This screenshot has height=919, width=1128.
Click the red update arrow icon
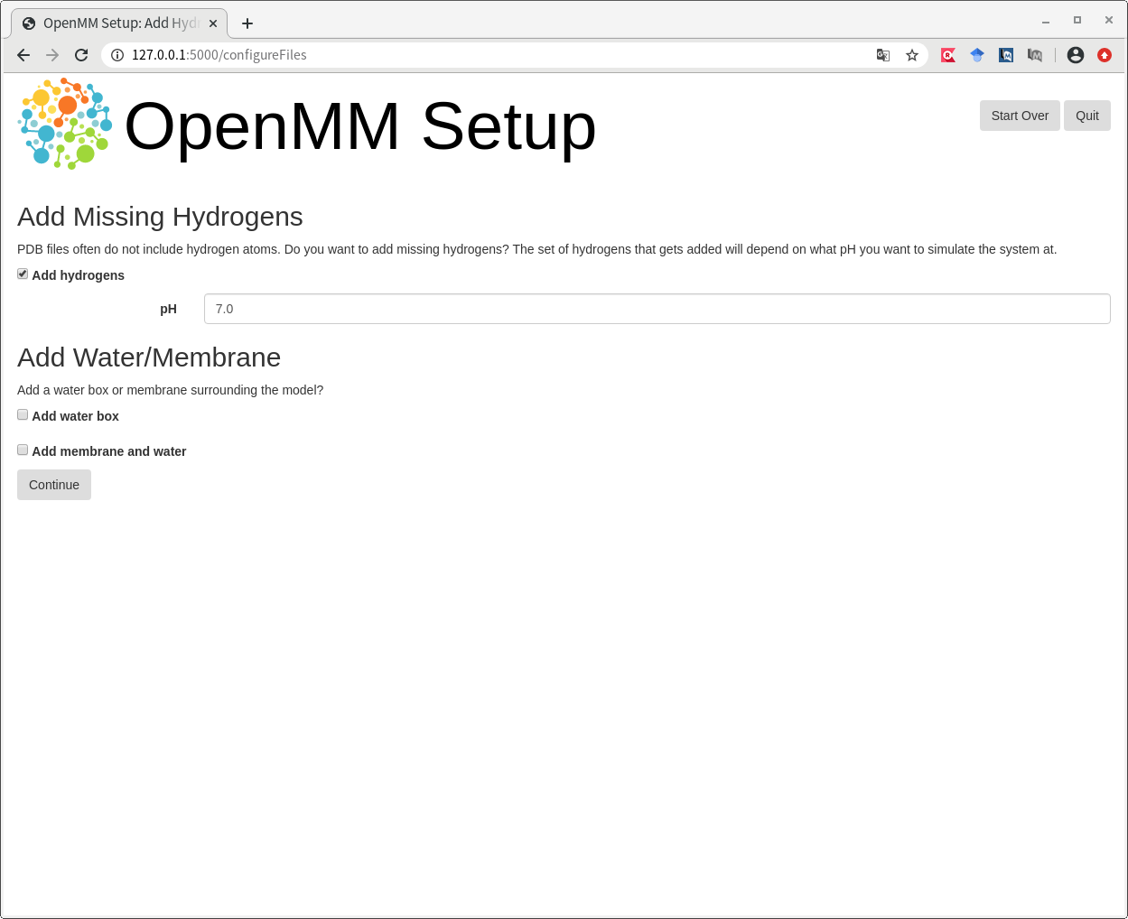1104,55
